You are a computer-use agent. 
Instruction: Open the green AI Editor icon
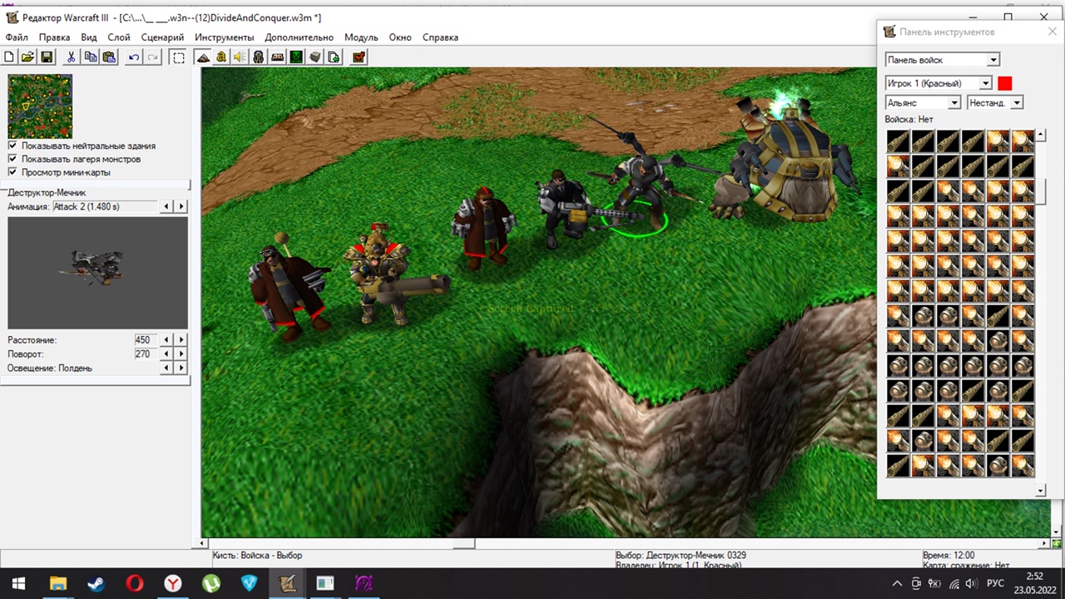click(x=296, y=57)
